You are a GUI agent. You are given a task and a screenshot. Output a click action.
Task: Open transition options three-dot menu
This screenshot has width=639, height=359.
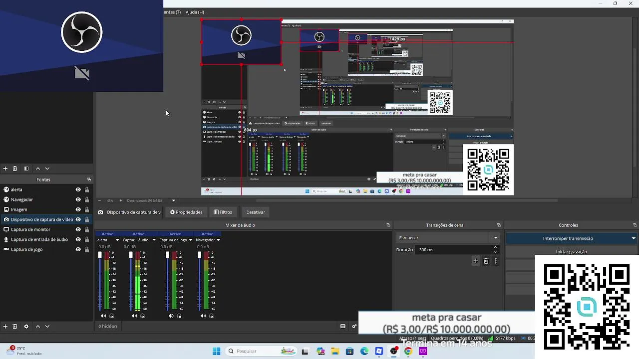[496, 261]
